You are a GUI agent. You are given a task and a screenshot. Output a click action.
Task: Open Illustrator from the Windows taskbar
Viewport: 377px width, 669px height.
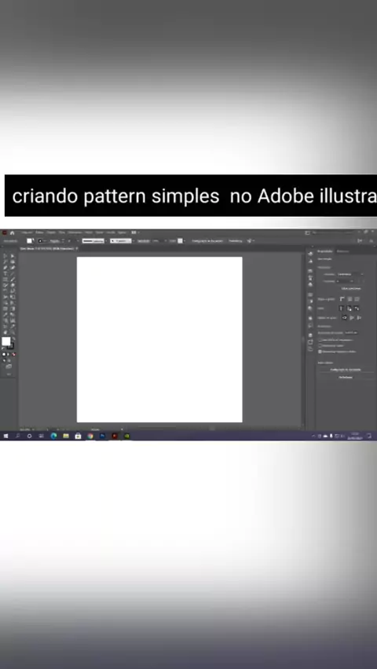[x=115, y=436]
